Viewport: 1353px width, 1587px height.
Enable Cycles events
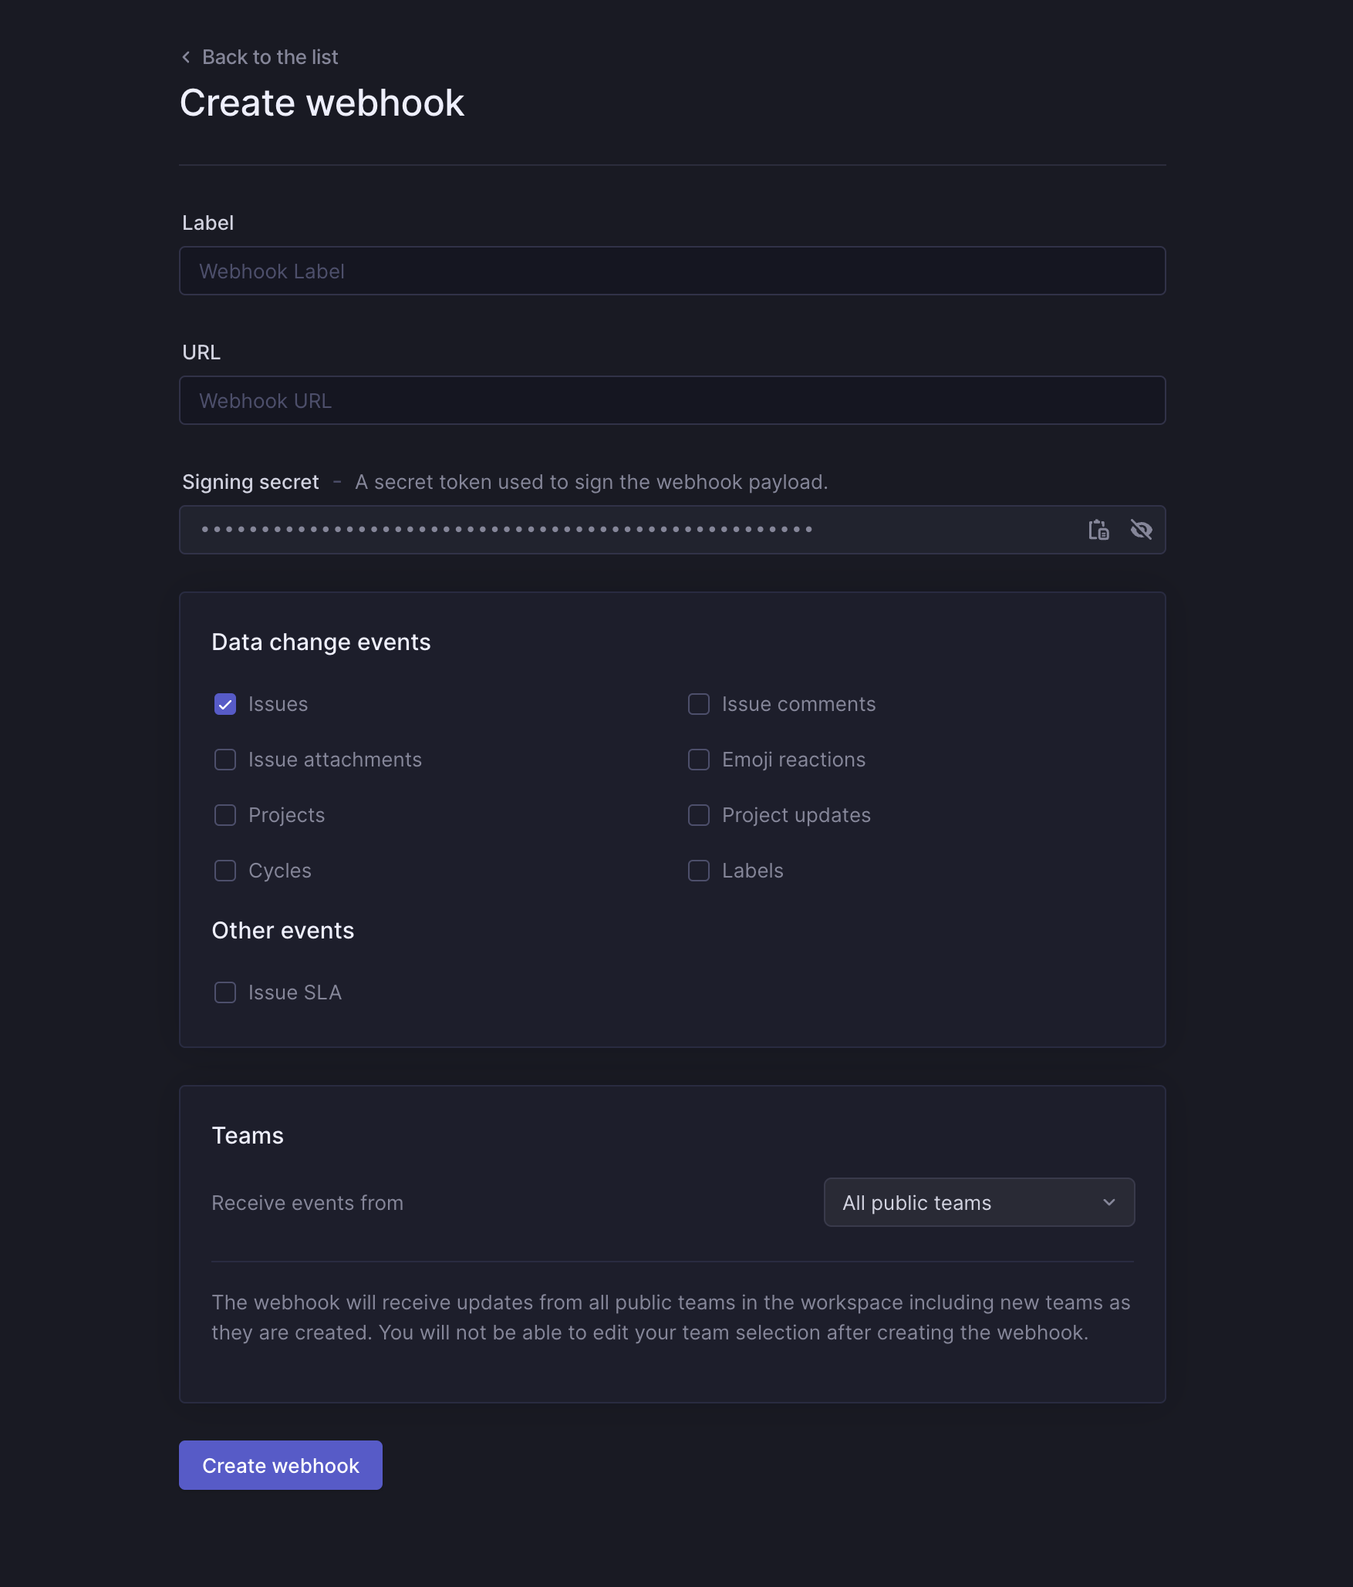click(x=224, y=871)
